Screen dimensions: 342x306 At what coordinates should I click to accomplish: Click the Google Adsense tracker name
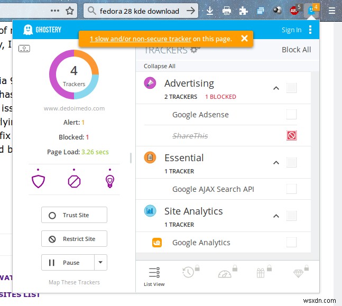coord(200,115)
